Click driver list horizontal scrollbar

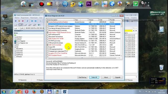[x=82, y=58]
